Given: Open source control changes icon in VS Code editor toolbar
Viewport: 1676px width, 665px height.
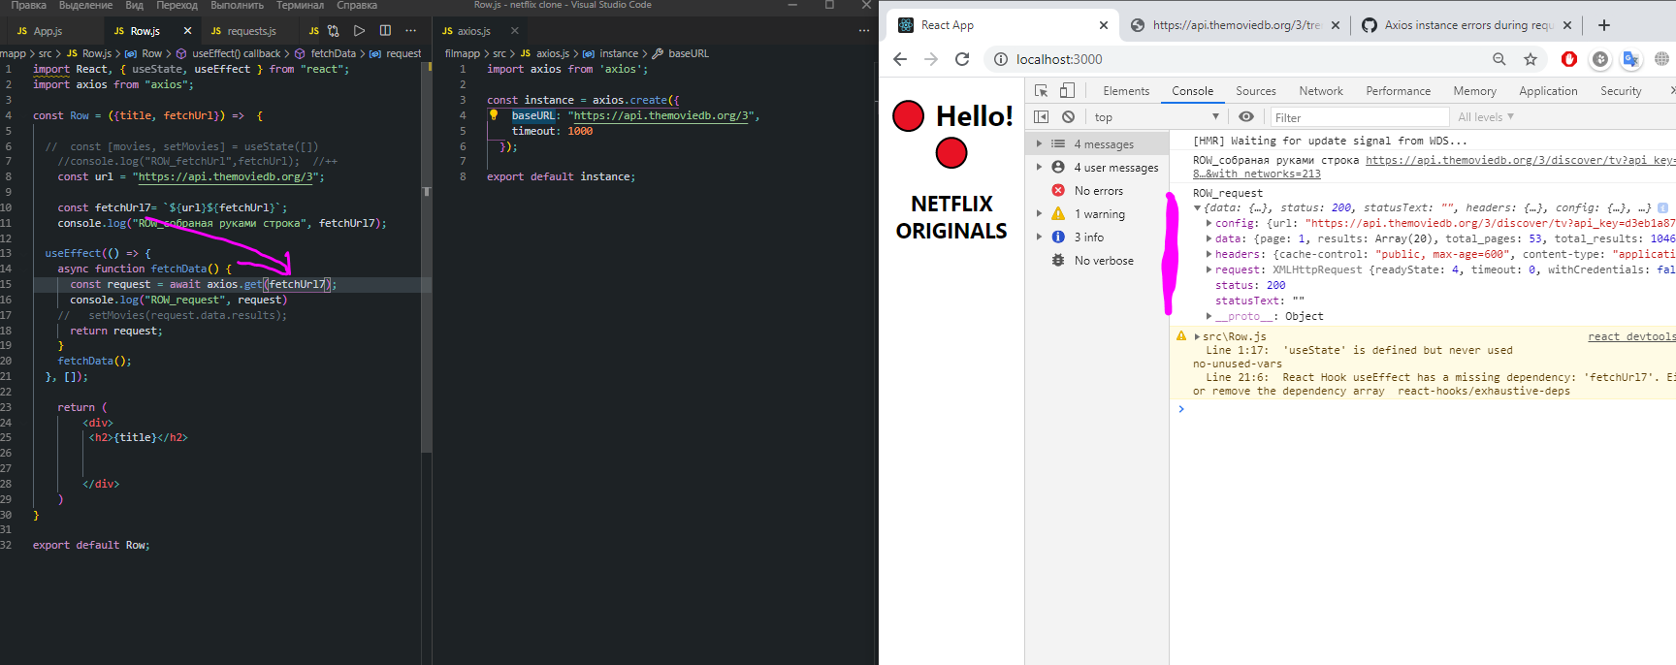Looking at the screenshot, I should (334, 31).
